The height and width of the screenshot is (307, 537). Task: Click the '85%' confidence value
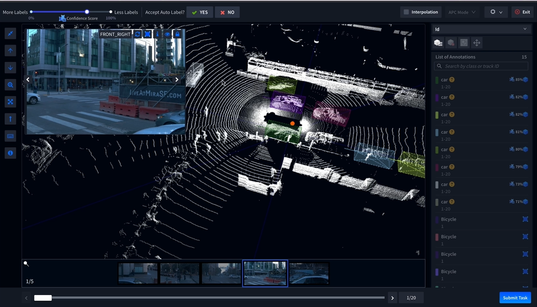519,79
